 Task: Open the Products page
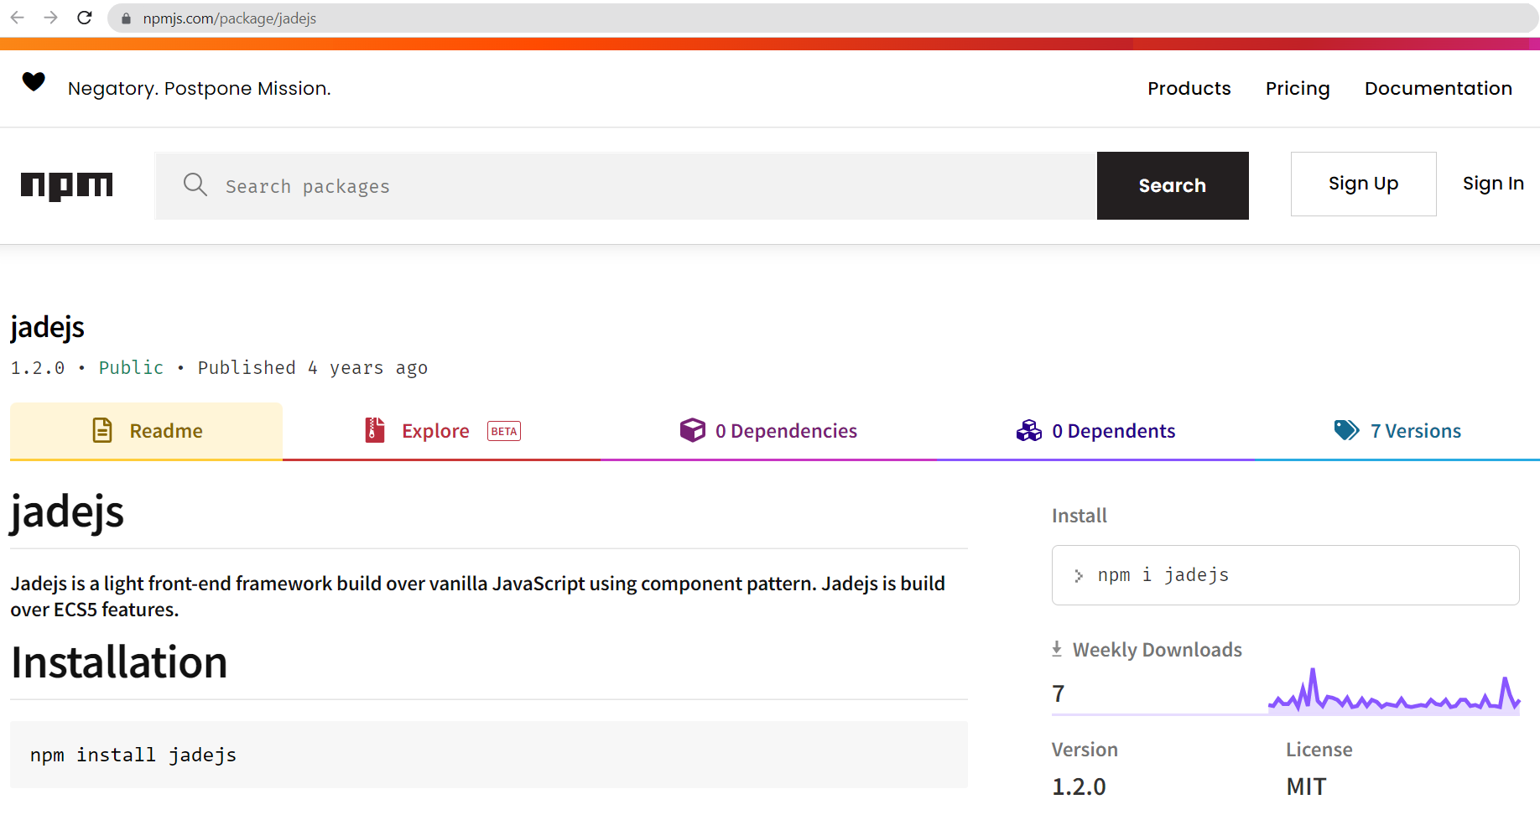click(1189, 88)
